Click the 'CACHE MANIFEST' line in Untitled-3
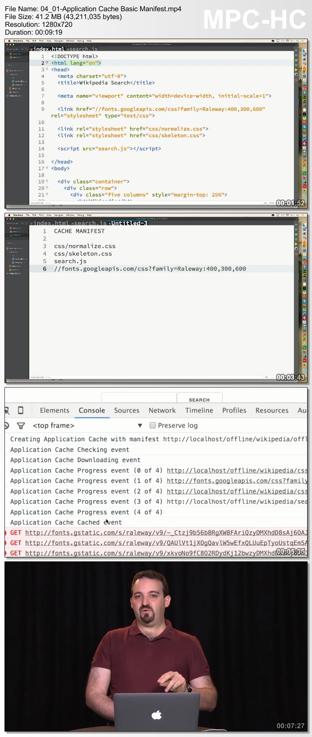 pyautogui.click(x=79, y=231)
